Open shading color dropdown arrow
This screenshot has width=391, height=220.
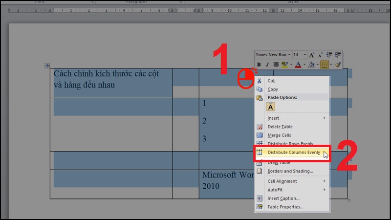(x=317, y=65)
